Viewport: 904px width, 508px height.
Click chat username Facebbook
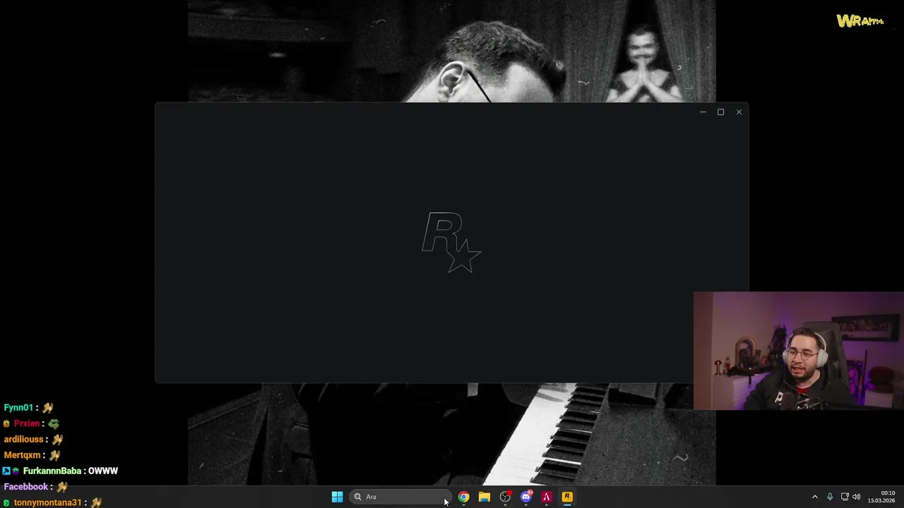[25, 487]
